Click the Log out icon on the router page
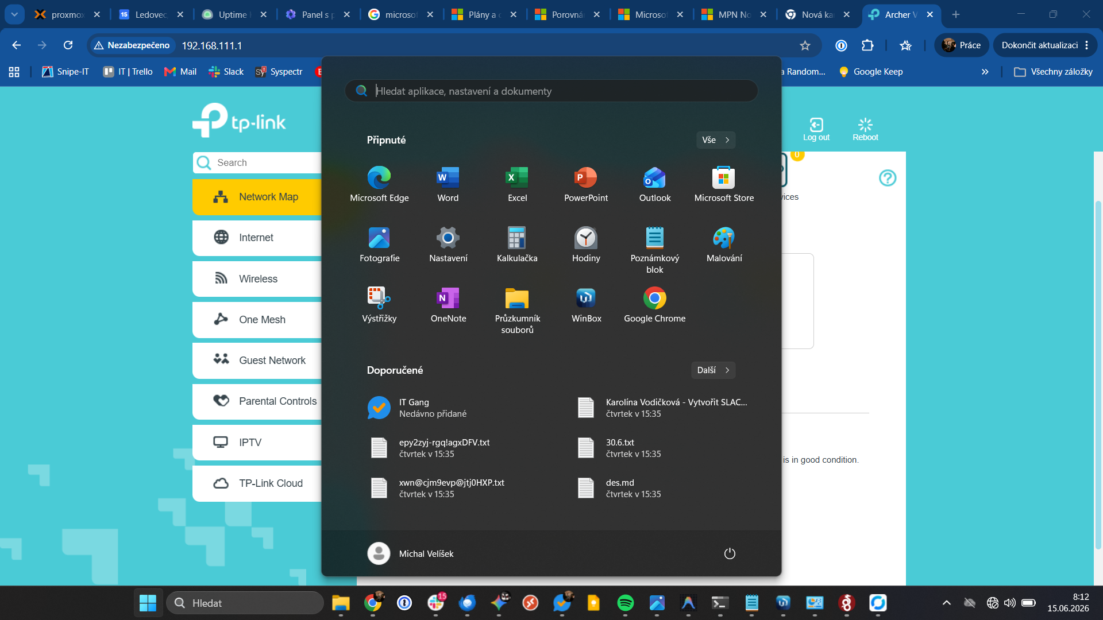Screen dimensions: 1103x620 [x=816, y=129]
